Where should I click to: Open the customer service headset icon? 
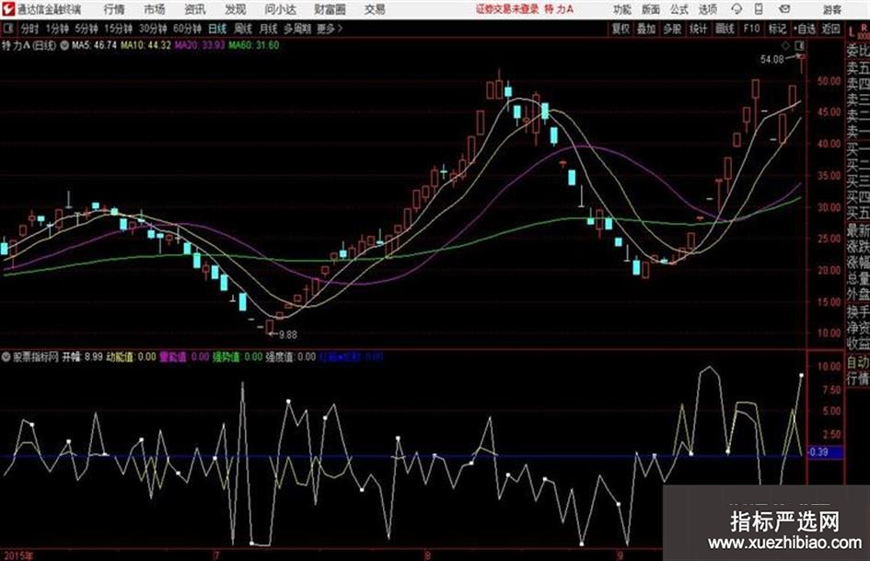tap(737, 9)
